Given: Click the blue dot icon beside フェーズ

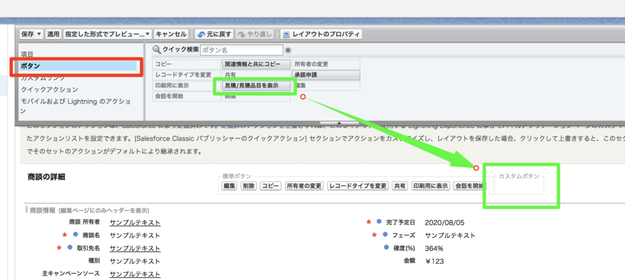Looking at the screenshot, I should 385,235.
